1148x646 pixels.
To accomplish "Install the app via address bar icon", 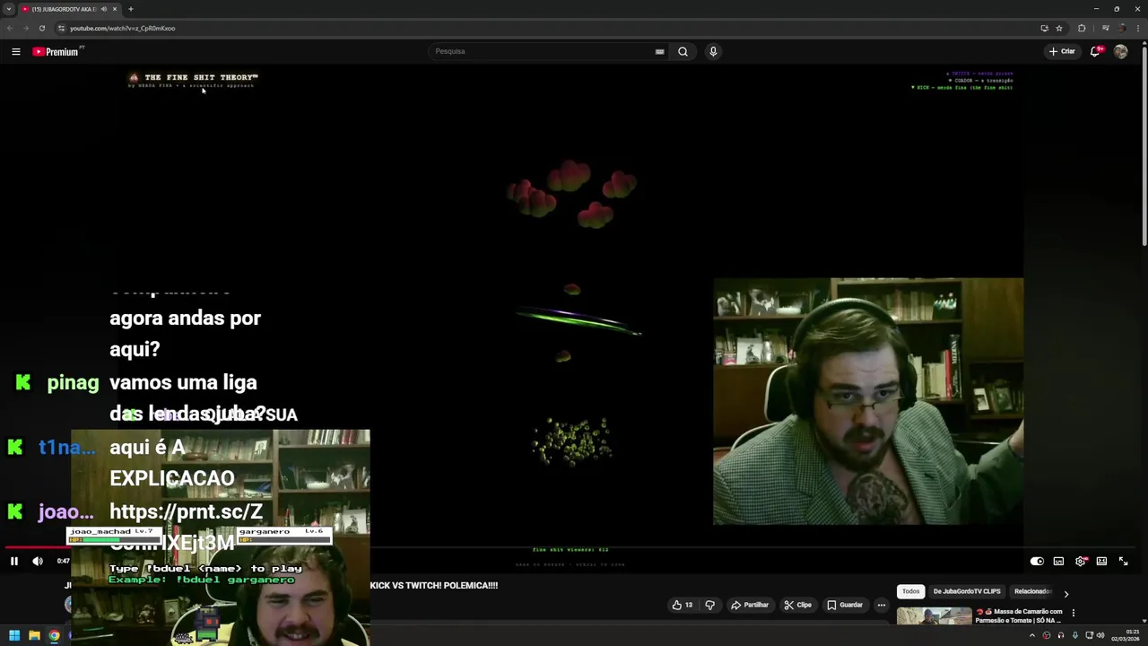I will coord(1044,28).
